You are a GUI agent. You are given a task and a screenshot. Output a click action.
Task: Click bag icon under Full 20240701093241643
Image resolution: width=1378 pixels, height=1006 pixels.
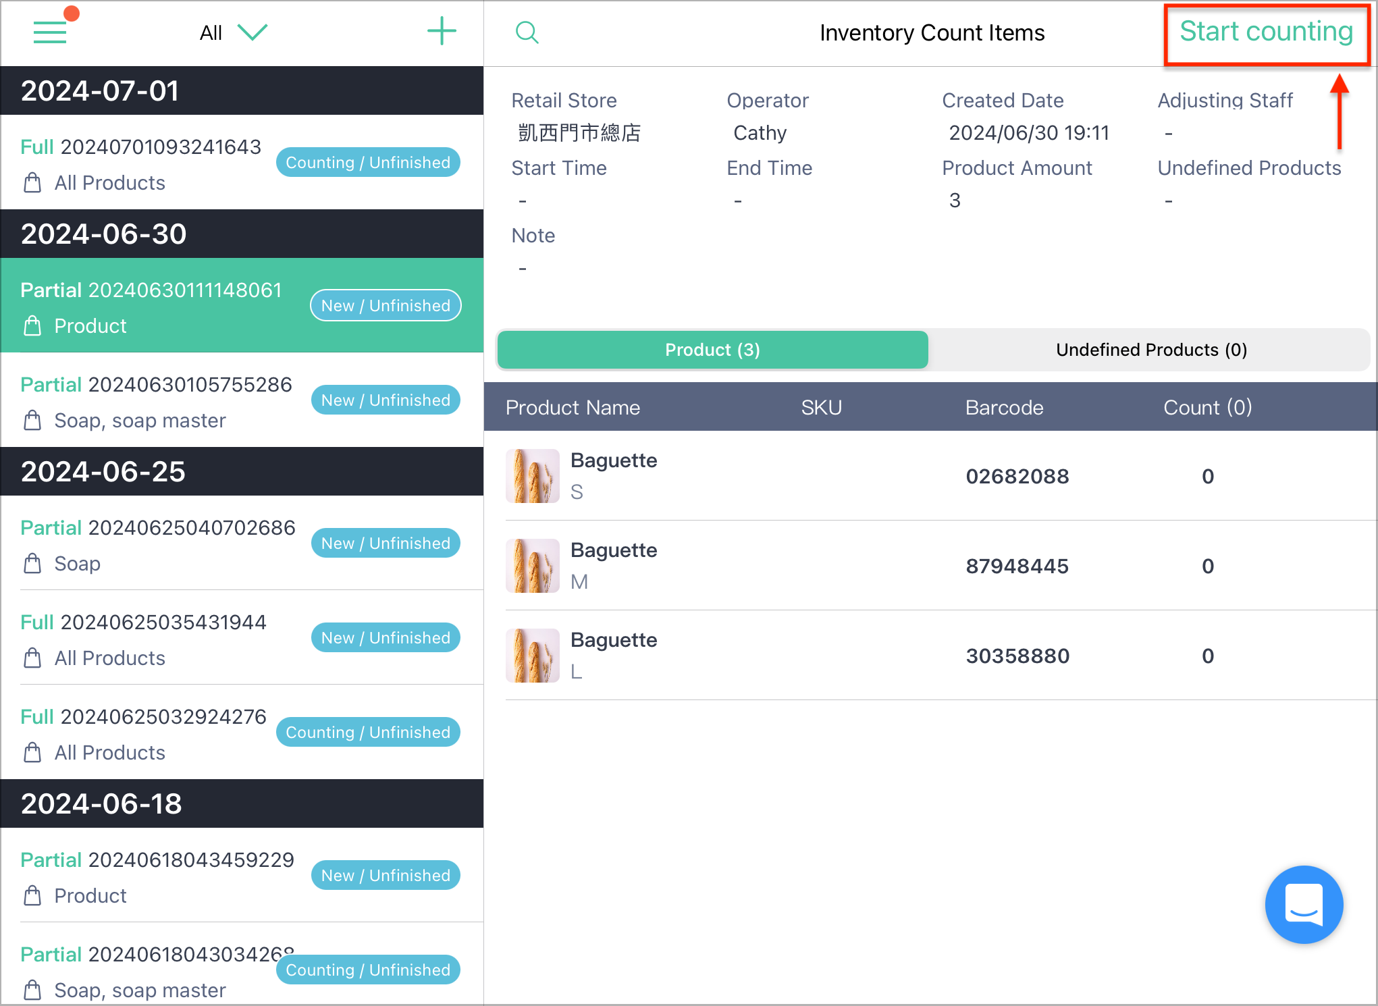[x=32, y=183]
